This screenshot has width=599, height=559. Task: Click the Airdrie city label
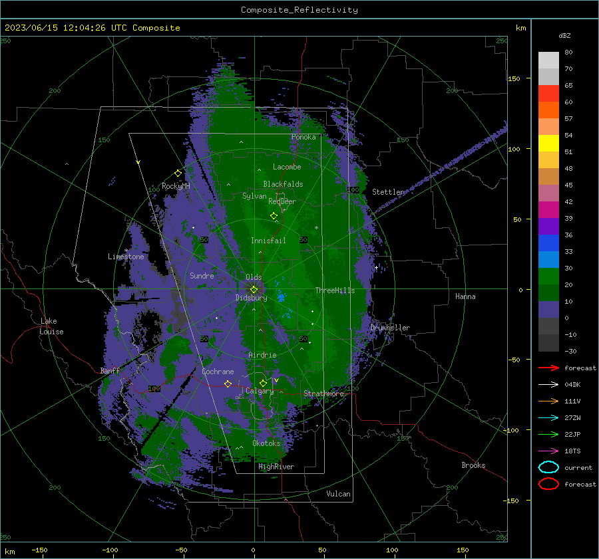pyautogui.click(x=262, y=355)
